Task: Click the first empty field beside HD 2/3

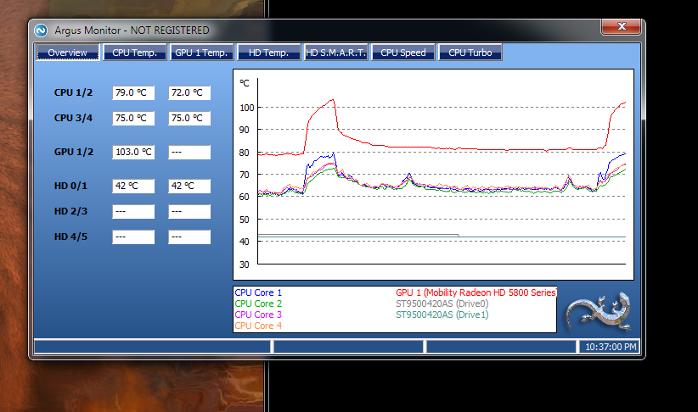Action: (133, 211)
